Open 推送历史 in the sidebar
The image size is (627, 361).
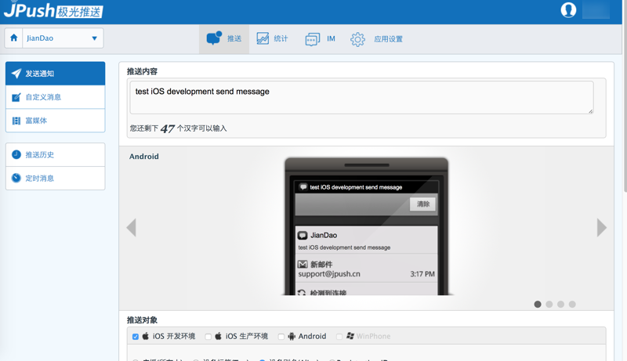point(55,154)
